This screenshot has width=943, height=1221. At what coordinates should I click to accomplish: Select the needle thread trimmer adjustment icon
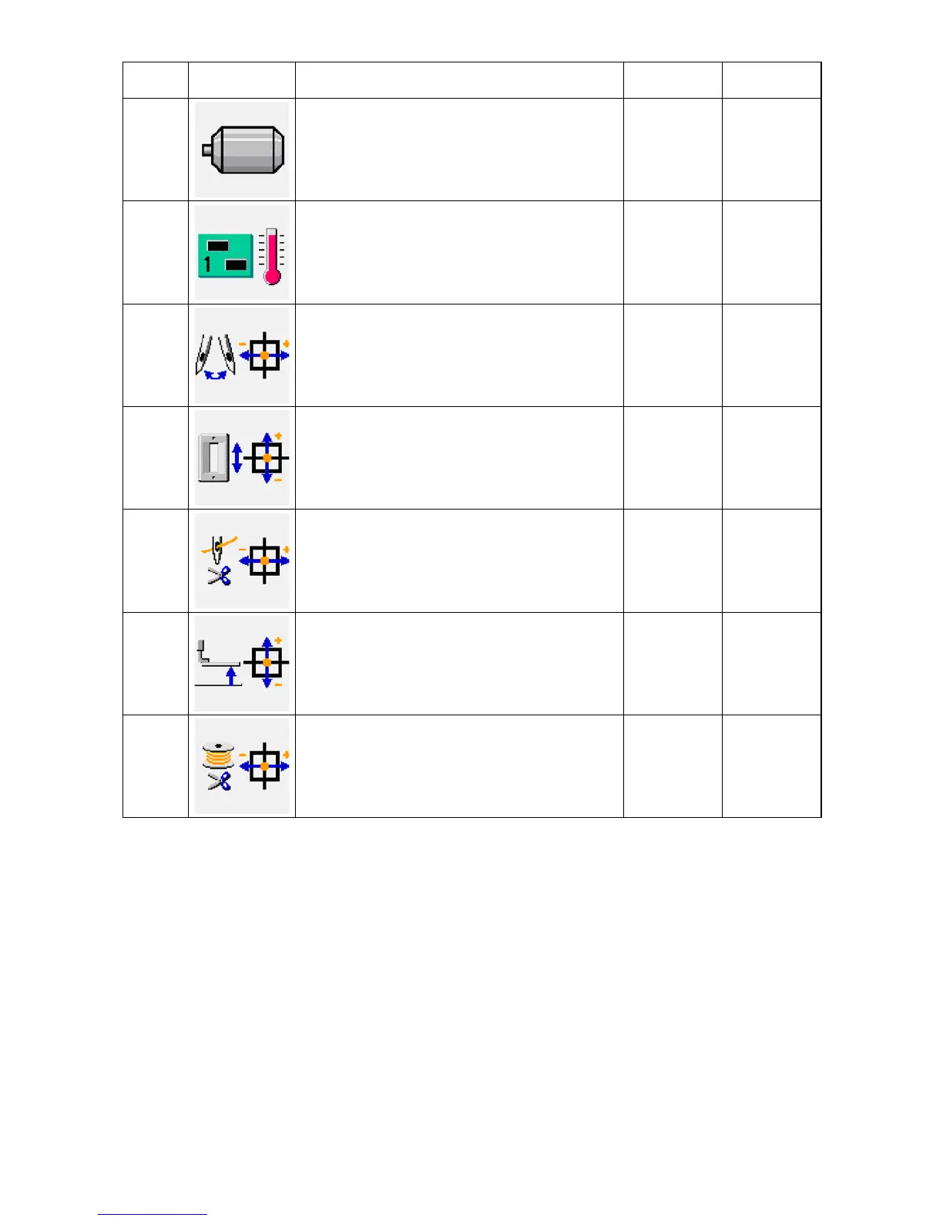coord(242,560)
